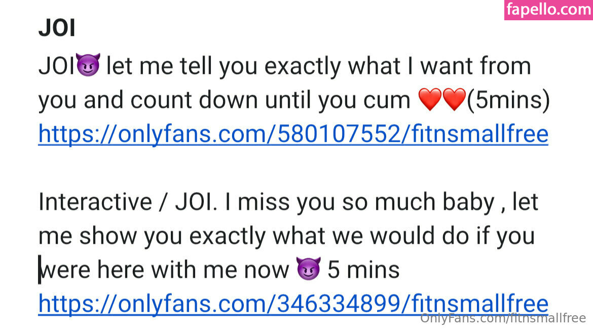Image resolution: width=593 pixels, height=332 pixels.
Task: Click the devil emoji before "5 mins"
Action: point(309,269)
